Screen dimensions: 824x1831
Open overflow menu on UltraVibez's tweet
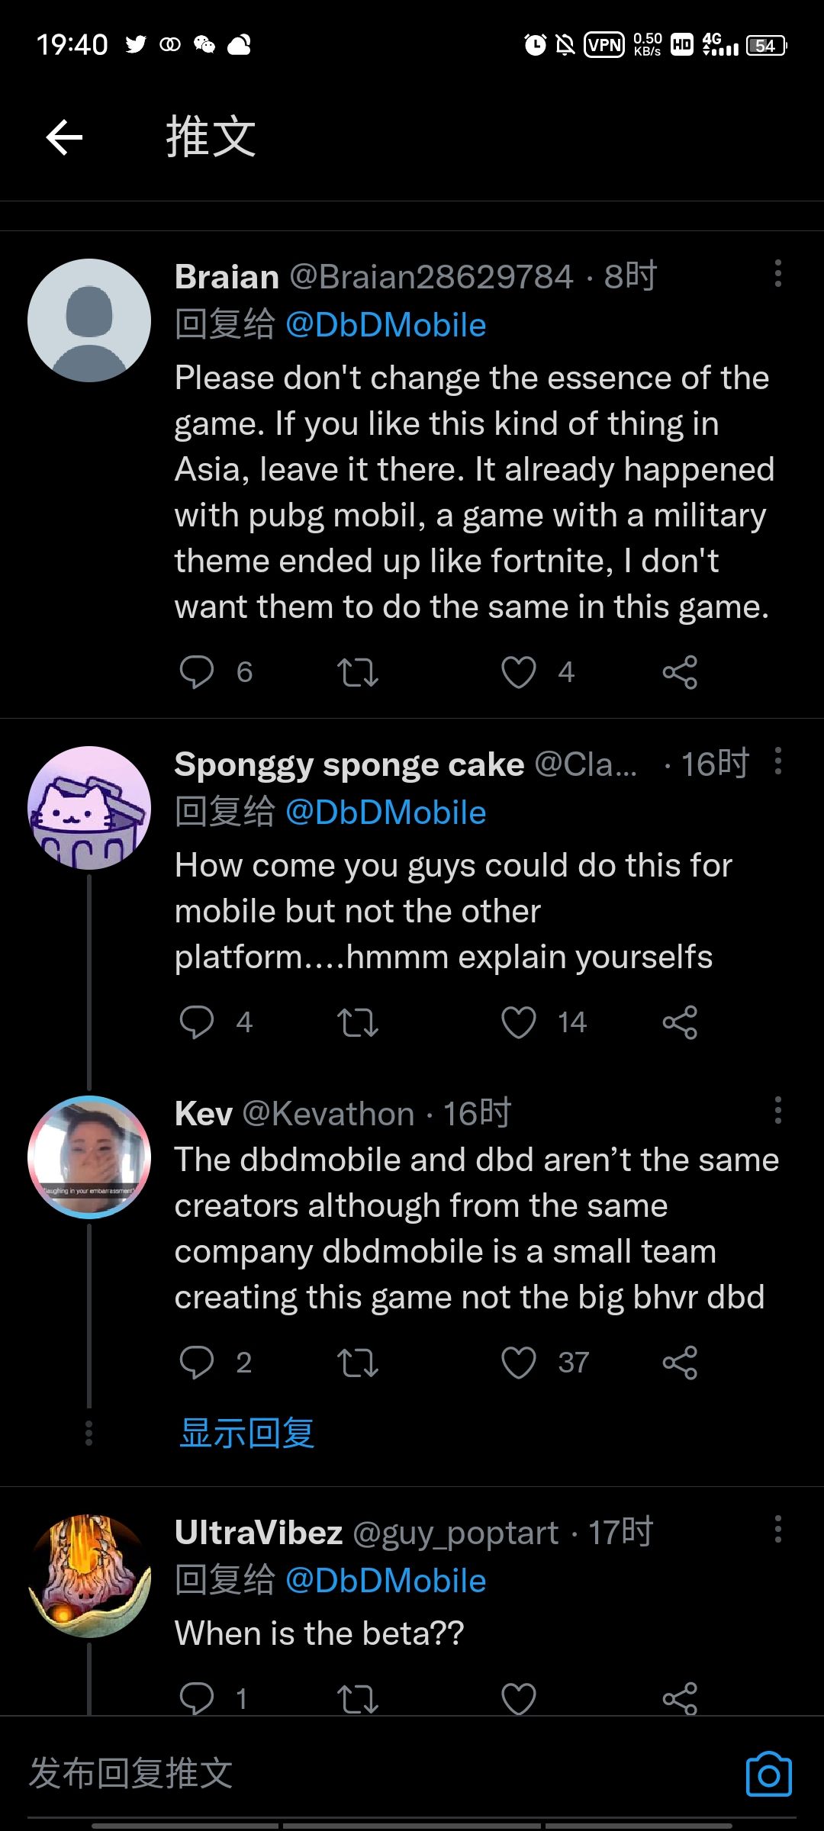click(777, 1529)
